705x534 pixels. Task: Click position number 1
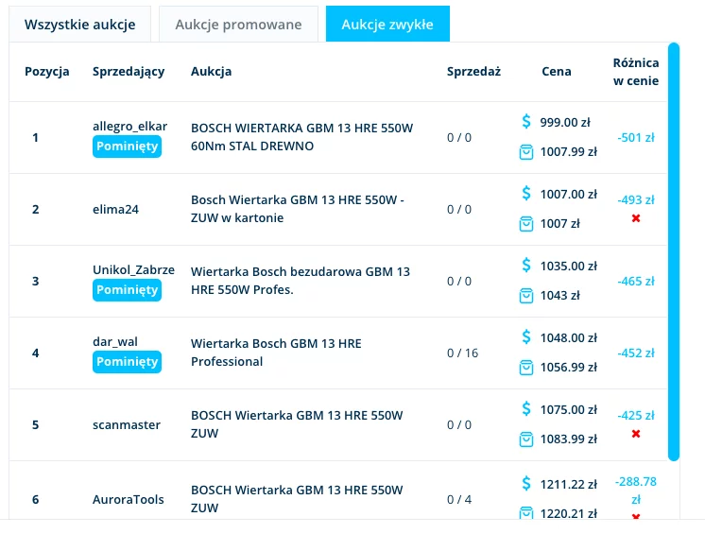click(35, 138)
